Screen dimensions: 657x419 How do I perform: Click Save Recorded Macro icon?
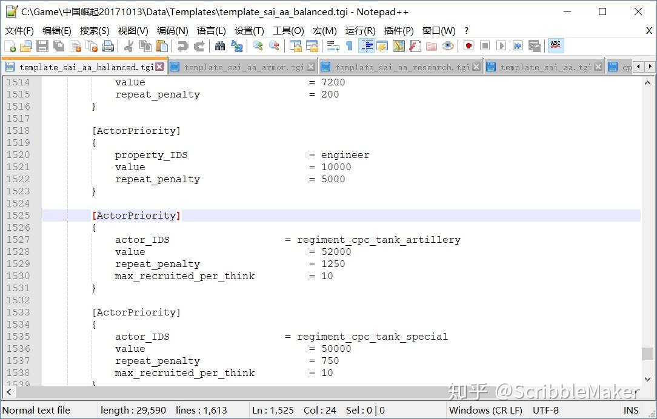(534, 46)
